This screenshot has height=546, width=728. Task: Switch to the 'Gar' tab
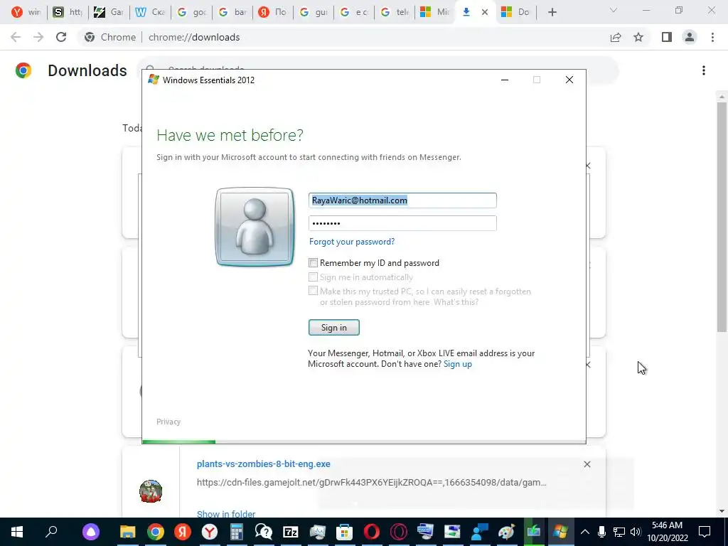tap(109, 12)
